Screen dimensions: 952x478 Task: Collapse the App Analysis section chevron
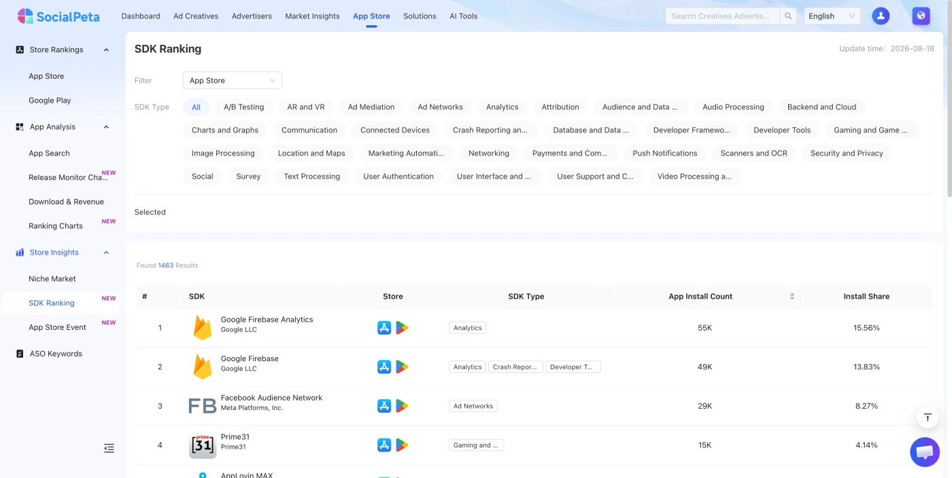(x=106, y=127)
